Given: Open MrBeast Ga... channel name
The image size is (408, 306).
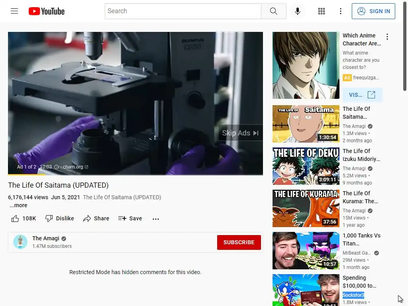Looking at the screenshot, I should pyautogui.click(x=357, y=253).
